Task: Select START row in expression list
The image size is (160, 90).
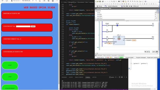Action: [x=125, y=16]
